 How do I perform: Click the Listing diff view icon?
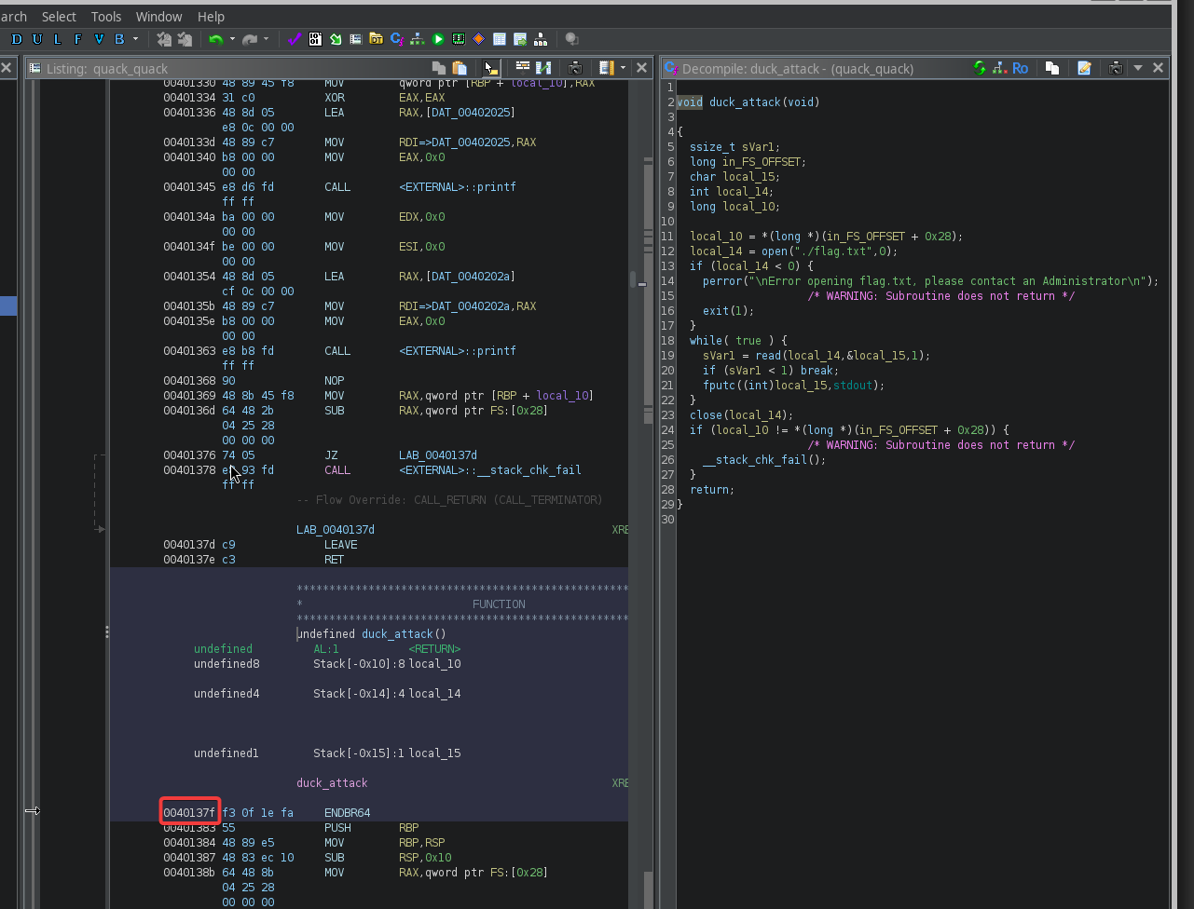pos(543,68)
